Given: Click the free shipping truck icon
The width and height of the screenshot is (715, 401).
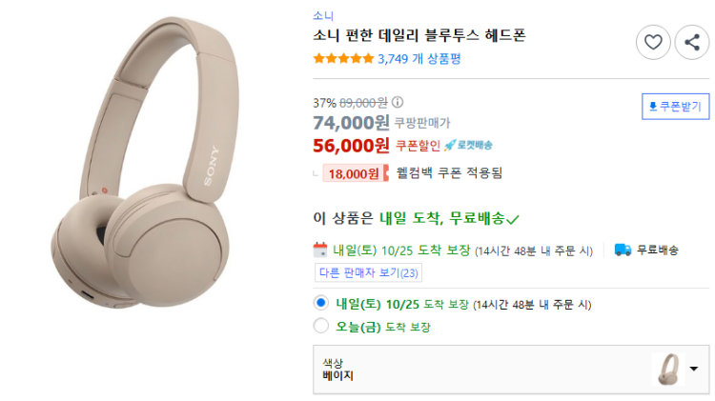Looking at the screenshot, I should coord(623,250).
